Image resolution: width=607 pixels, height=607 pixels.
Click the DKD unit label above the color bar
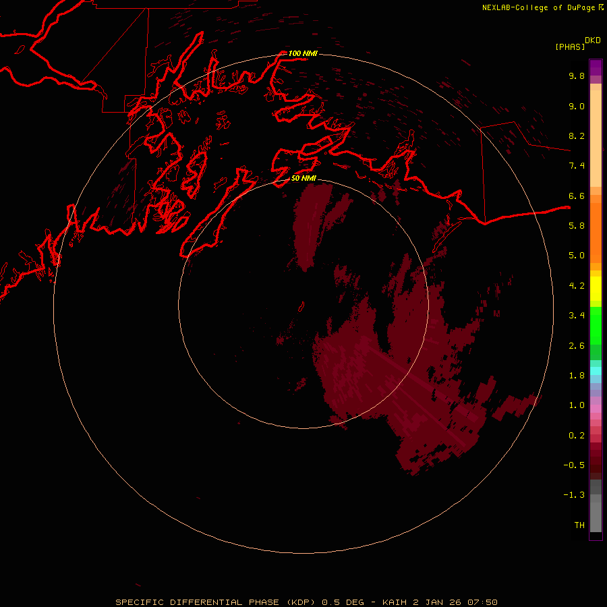coord(593,40)
